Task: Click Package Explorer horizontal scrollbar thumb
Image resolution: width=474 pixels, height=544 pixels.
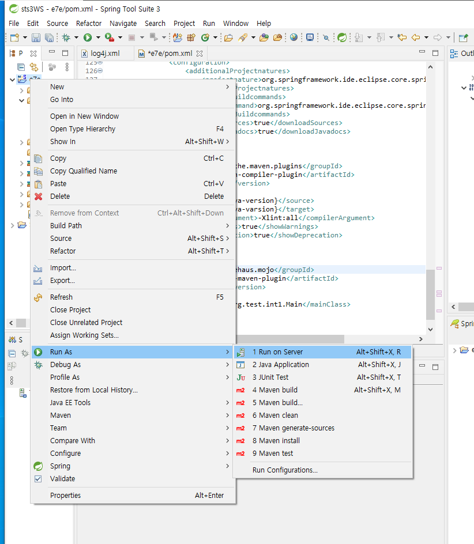Action: click(x=21, y=323)
